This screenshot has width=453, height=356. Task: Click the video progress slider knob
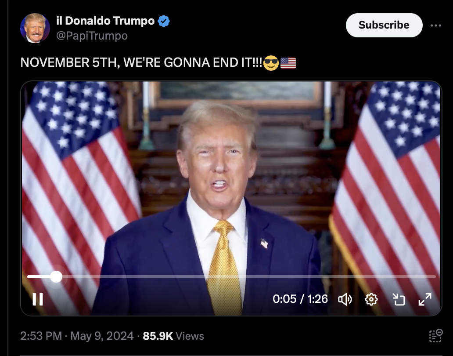click(x=56, y=277)
